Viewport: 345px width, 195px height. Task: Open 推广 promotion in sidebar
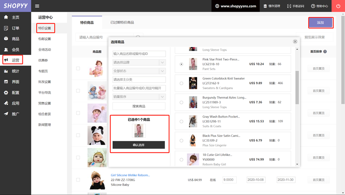point(16,114)
